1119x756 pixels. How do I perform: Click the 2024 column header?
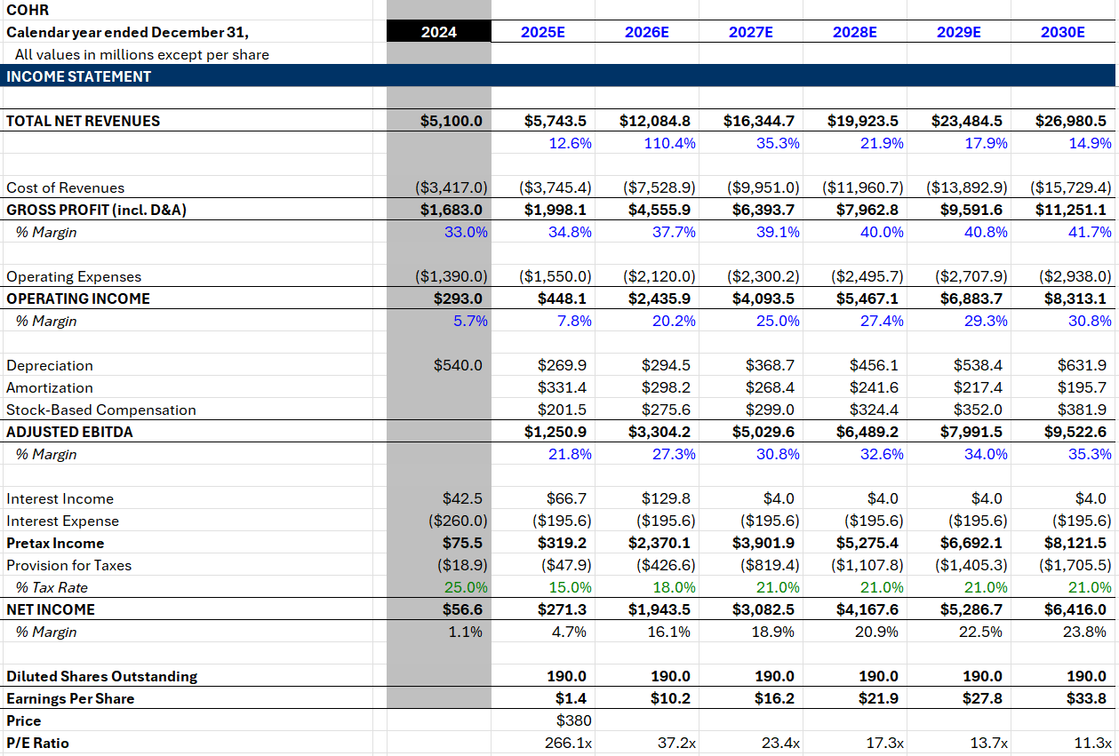(439, 32)
